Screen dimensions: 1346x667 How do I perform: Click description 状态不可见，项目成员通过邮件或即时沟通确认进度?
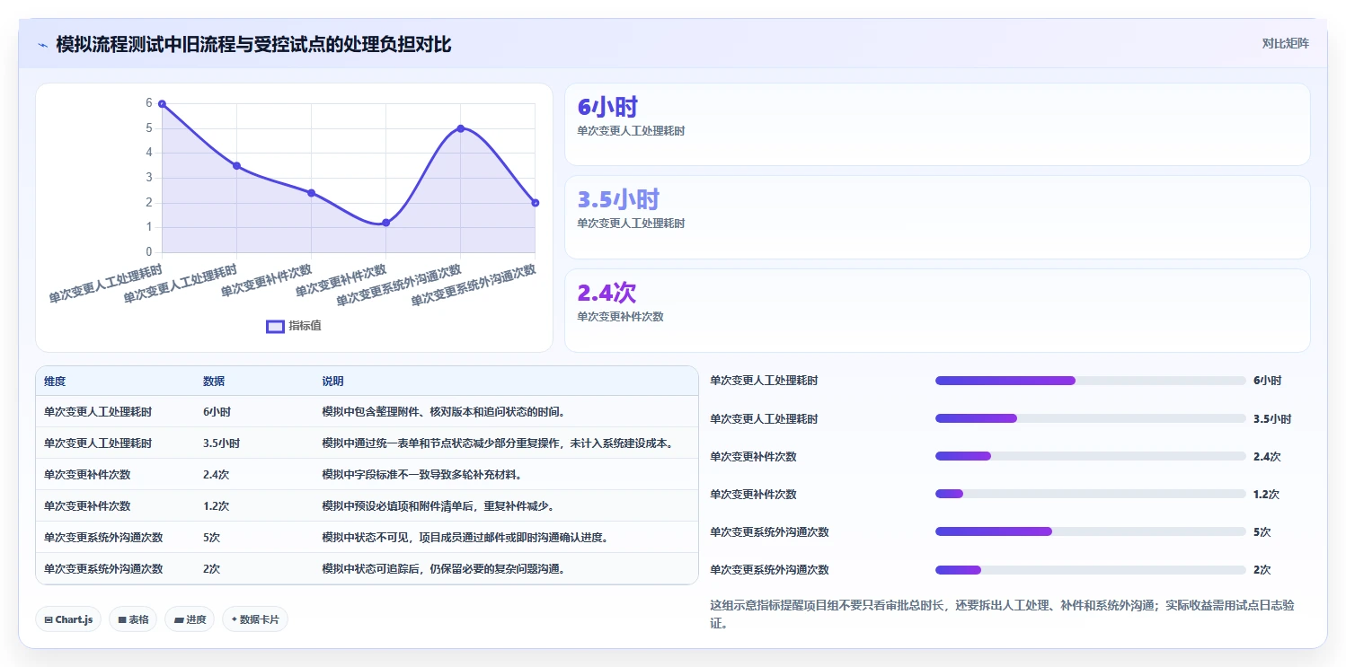(465, 538)
